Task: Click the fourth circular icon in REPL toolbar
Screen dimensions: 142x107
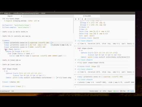Action: coord(85,19)
